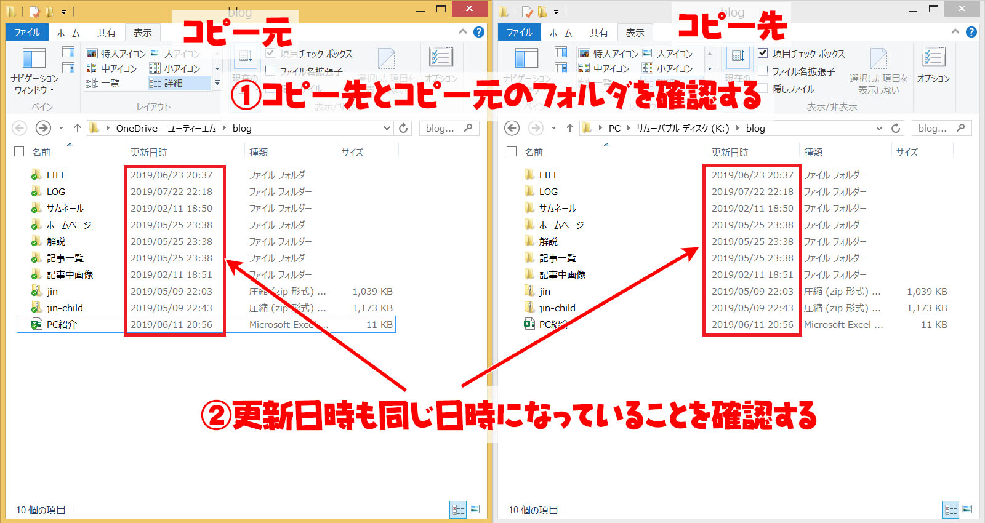Select 大アイコン layout in right window
The width and height of the screenshot is (985, 523).
click(668, 54)
